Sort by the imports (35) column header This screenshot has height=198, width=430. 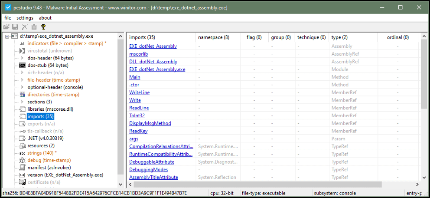coord(162,37)
